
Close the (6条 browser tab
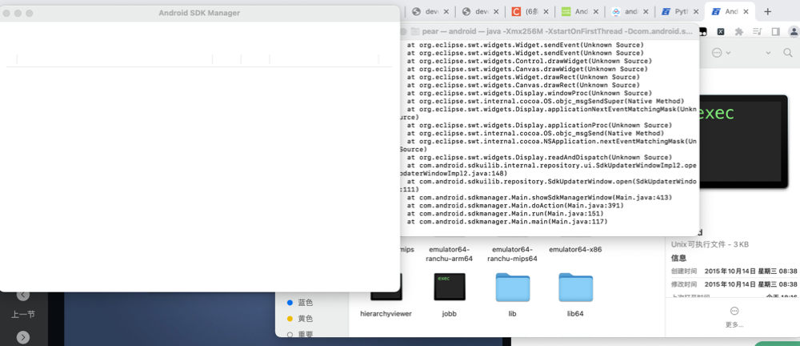546,11
